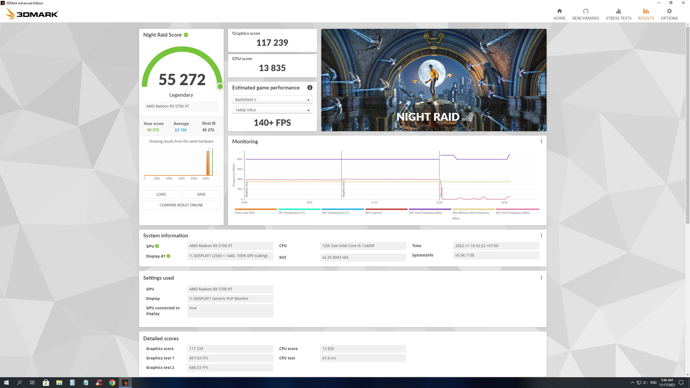Click the Display #1 validation checkmark
690x388 pixels.
pyautogui.click(x=168, y=256)
